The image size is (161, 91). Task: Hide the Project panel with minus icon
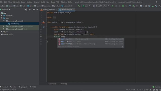pos(37,10)
